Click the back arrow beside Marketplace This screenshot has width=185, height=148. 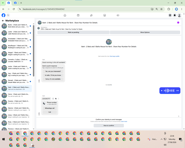3,21
